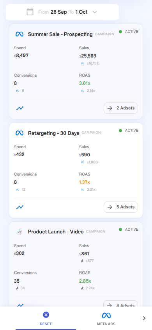Expand the date range dropdown chevron

click(x=95, y=12)
